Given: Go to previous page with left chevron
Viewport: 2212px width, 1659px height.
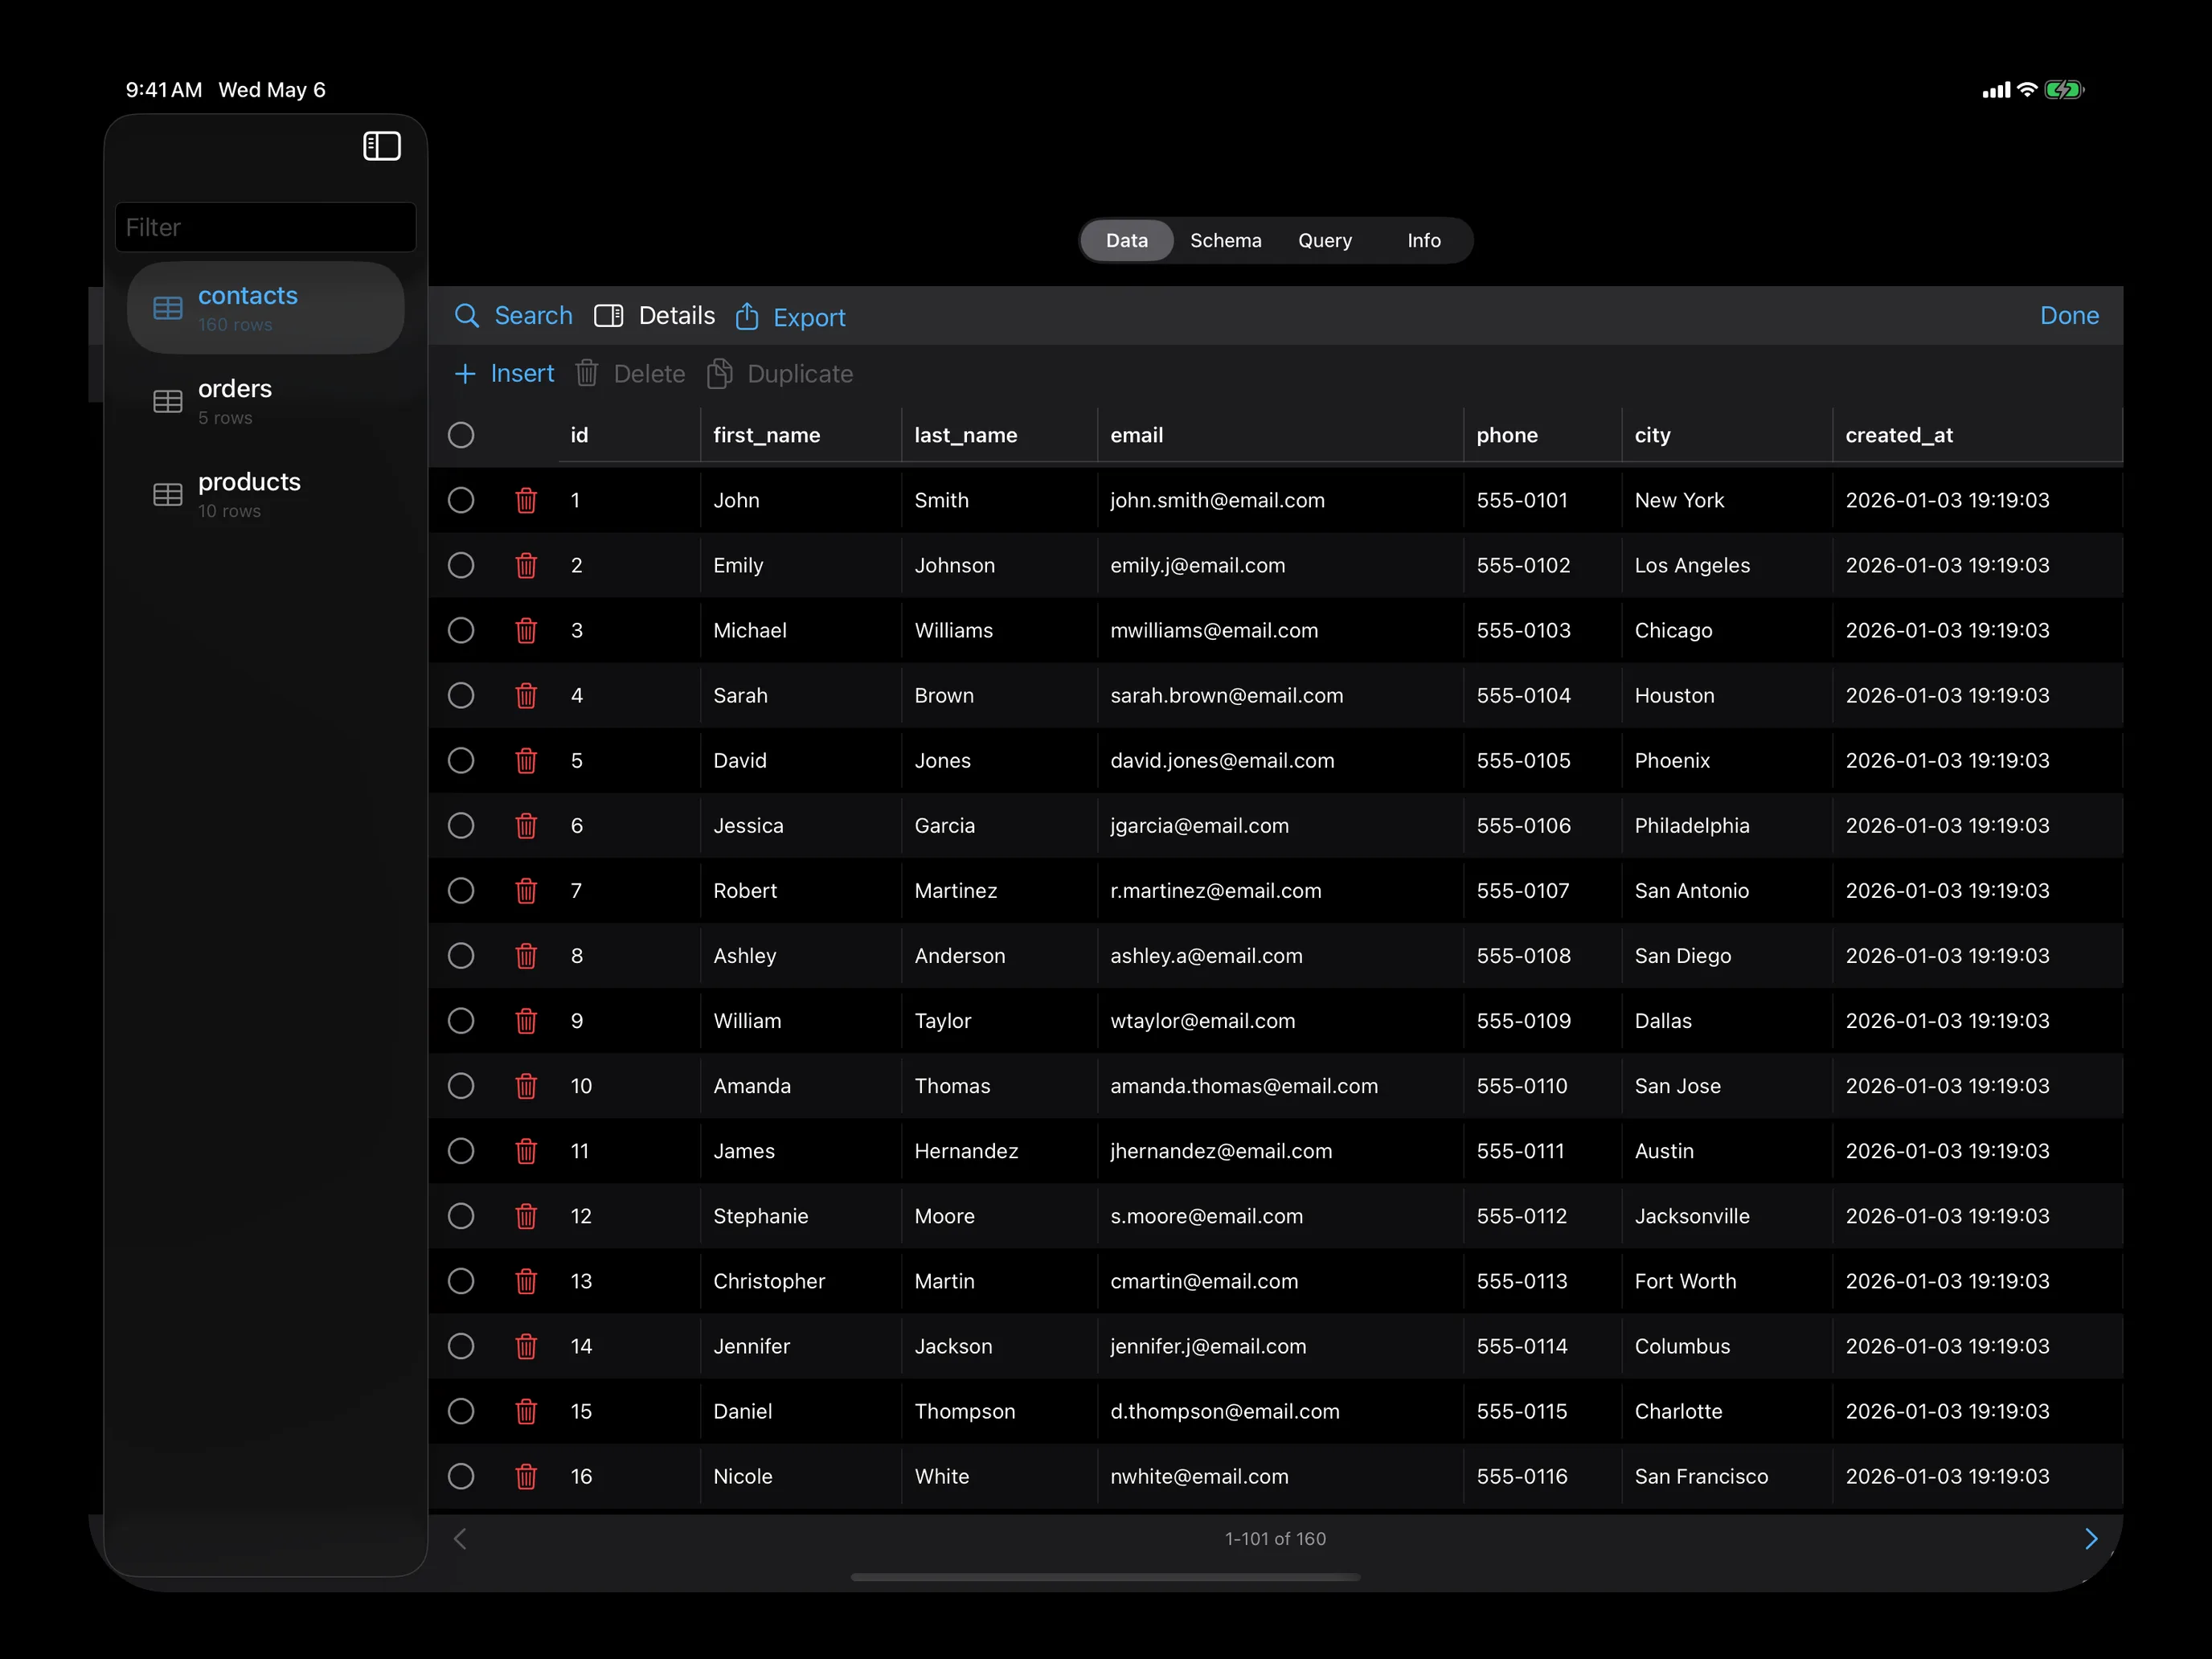Looking at the screenshot, I should tap(460, 1538).
